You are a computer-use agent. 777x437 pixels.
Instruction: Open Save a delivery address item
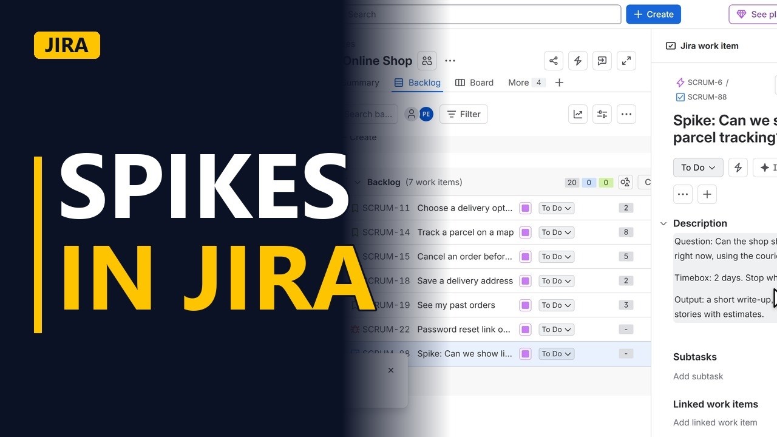pos(465,281)
